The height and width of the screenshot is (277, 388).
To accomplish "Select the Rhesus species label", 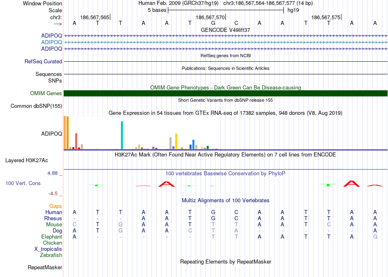I will click(x=53, y=218).
